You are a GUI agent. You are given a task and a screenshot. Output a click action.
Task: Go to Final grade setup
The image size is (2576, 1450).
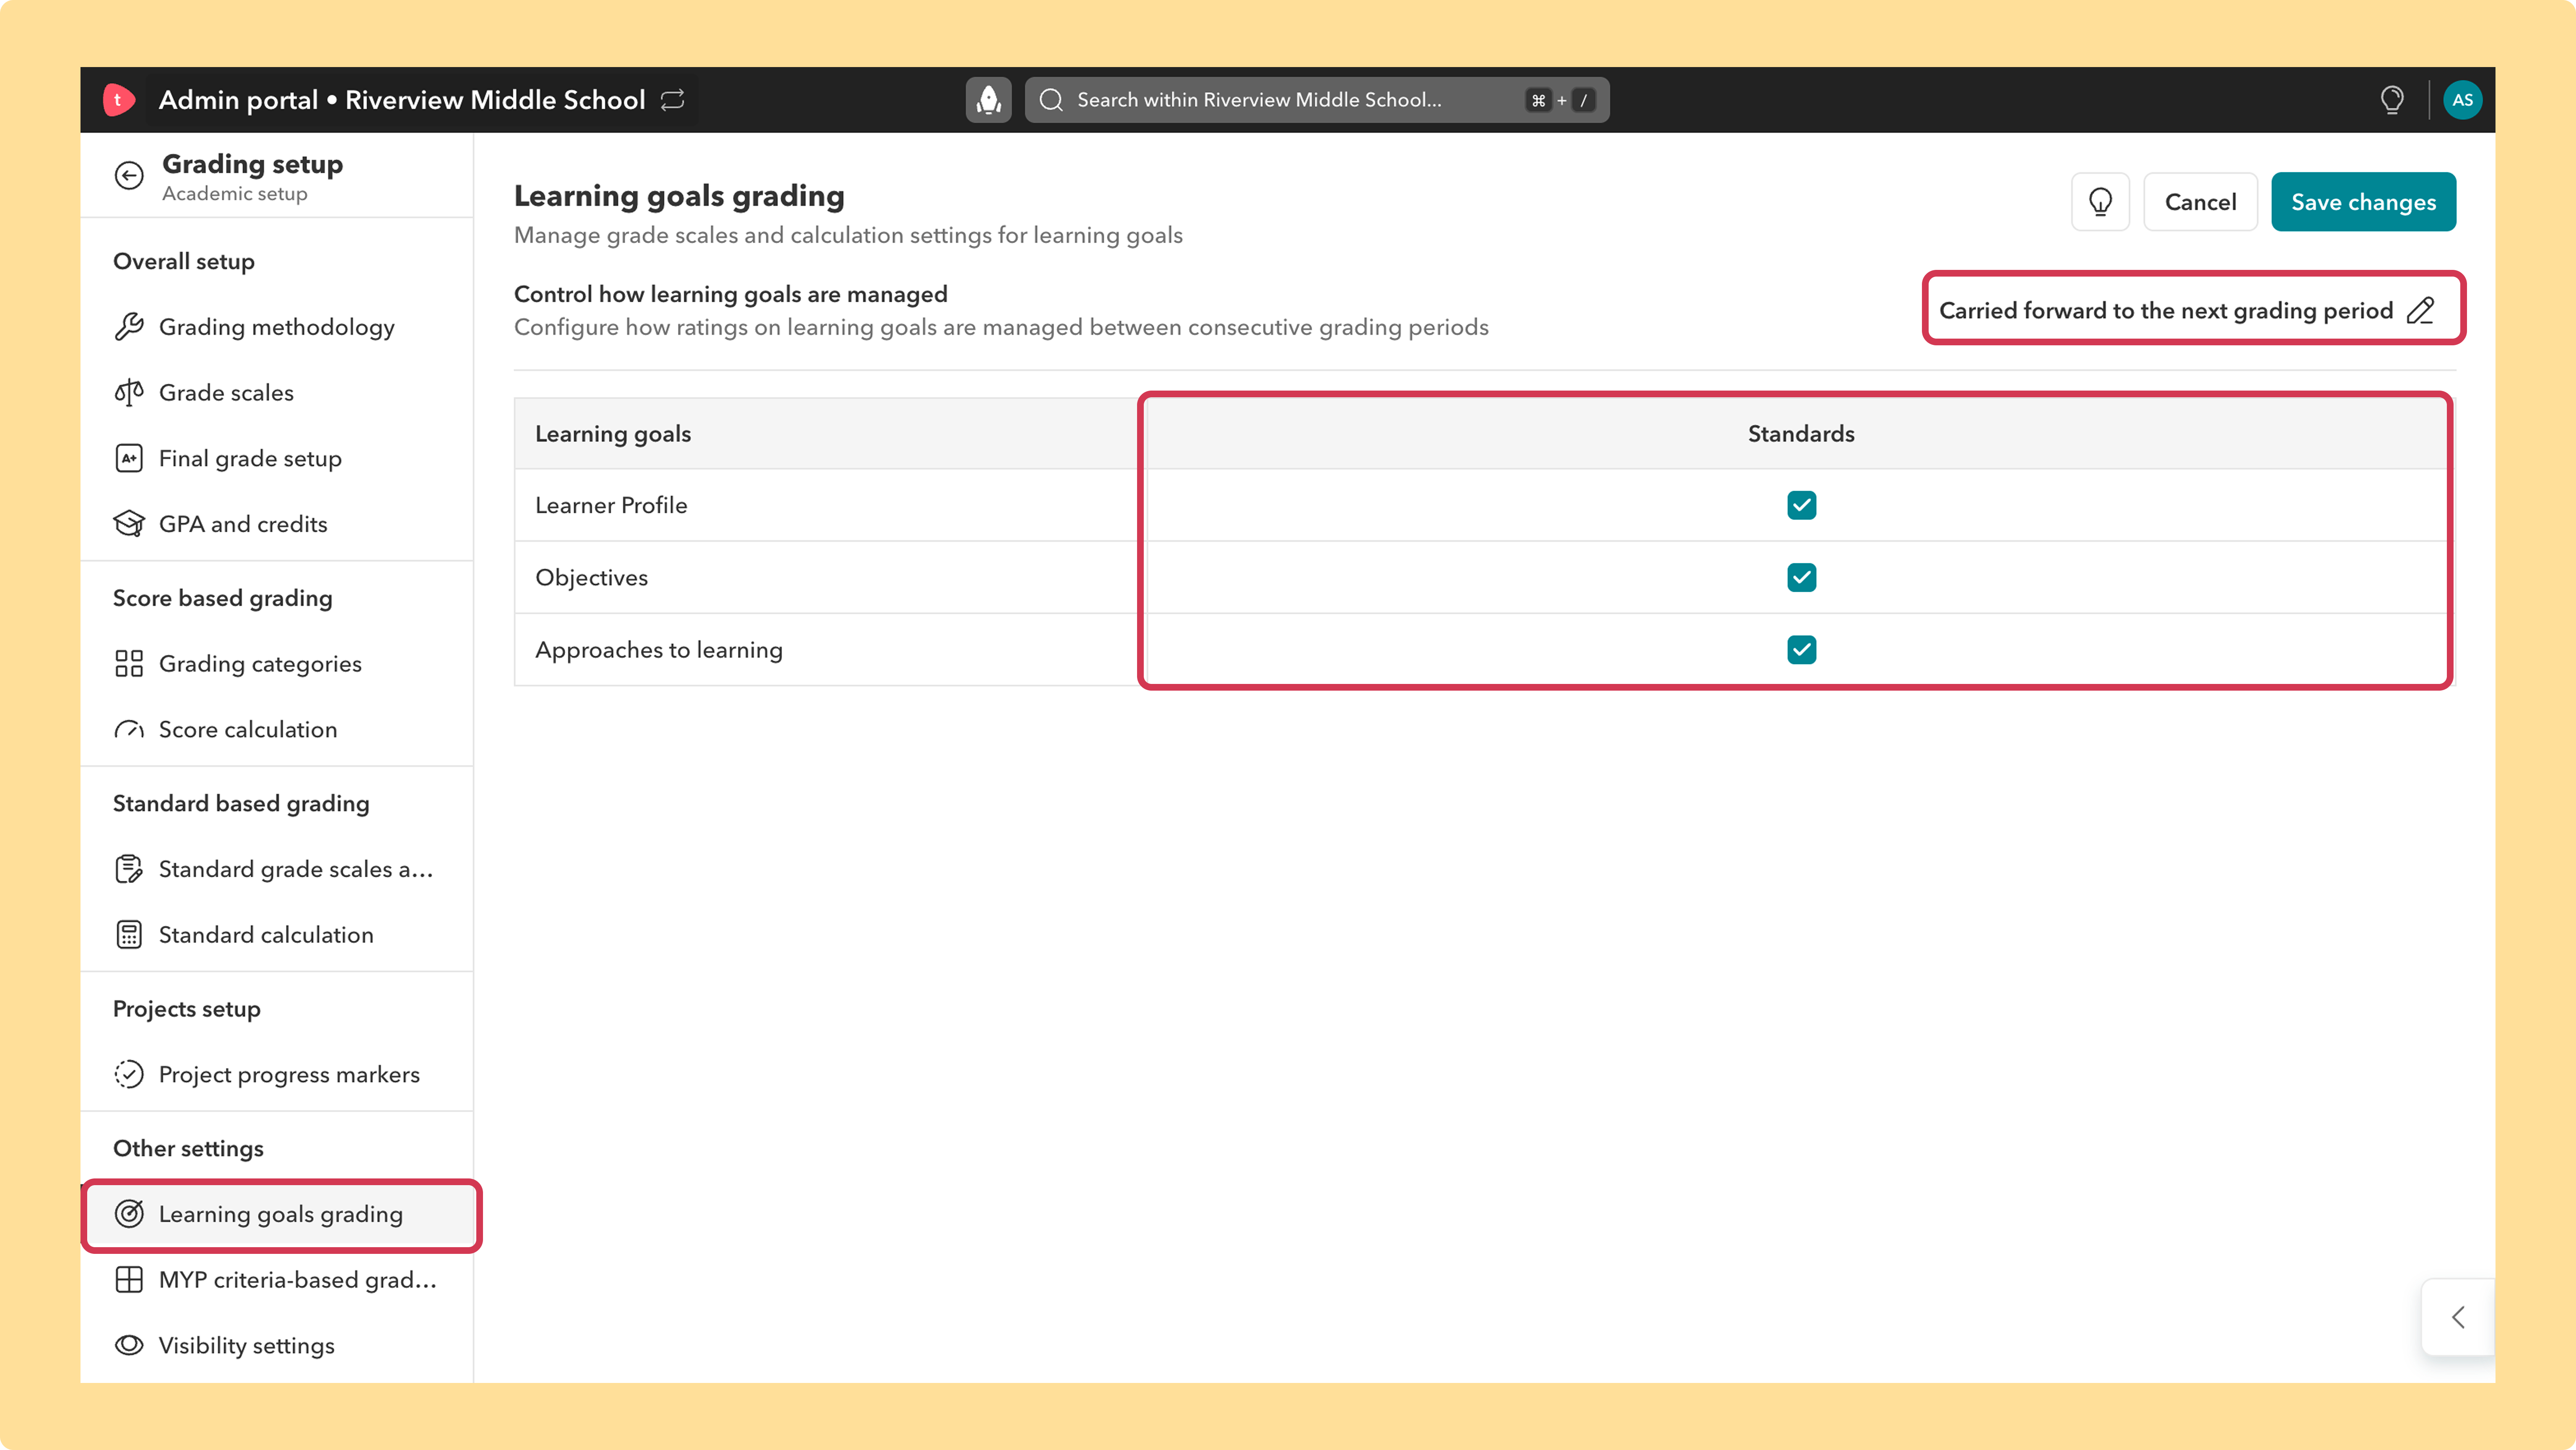coord(277,459)
